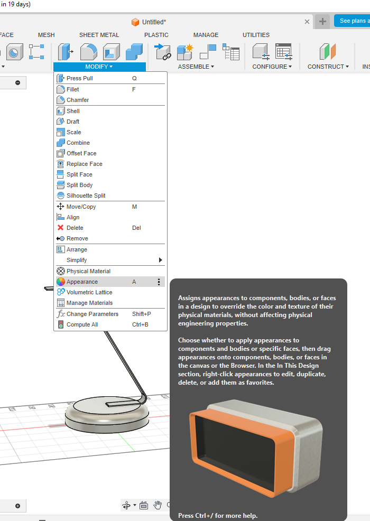370x521 pixels.
Task: Choose Remove menu entry
Action: [110, 238]
